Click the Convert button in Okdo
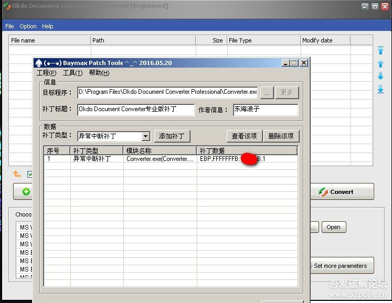Screen dimensions: 392x303 [x=342, y=191]
